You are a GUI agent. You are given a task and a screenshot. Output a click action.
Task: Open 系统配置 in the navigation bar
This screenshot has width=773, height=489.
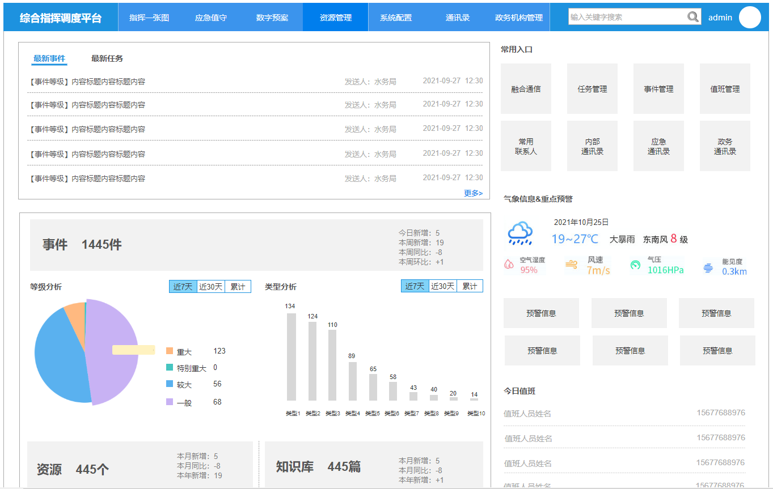point(396,18)
